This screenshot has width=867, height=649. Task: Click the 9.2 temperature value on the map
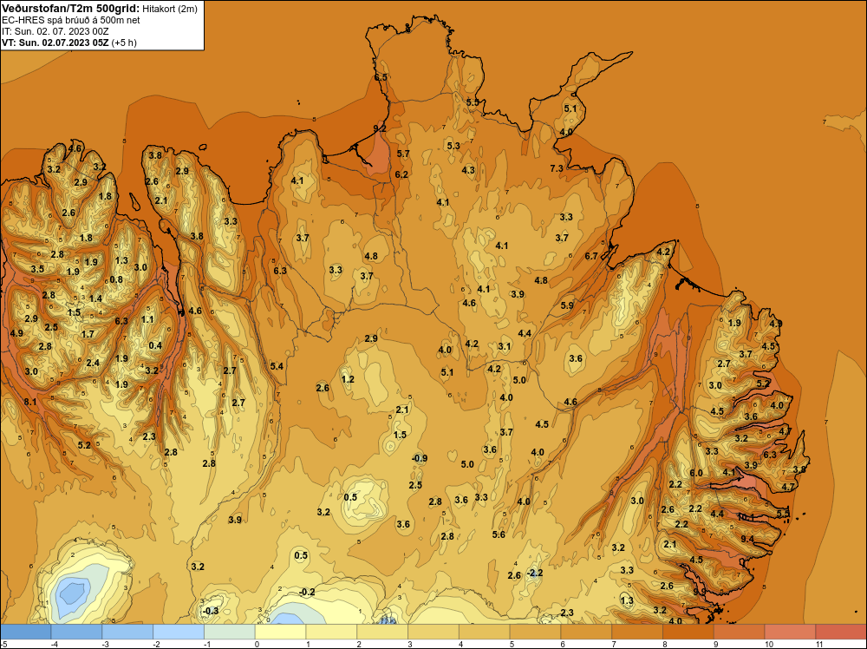(x=380, y=128)
